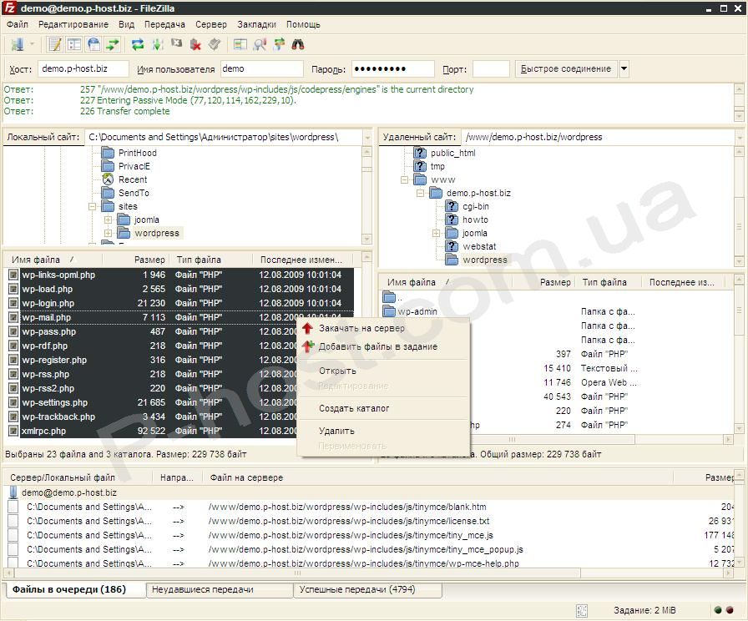The image size is (748, 621).
Task: Open the Файл menu
Action: coord(18,24)
